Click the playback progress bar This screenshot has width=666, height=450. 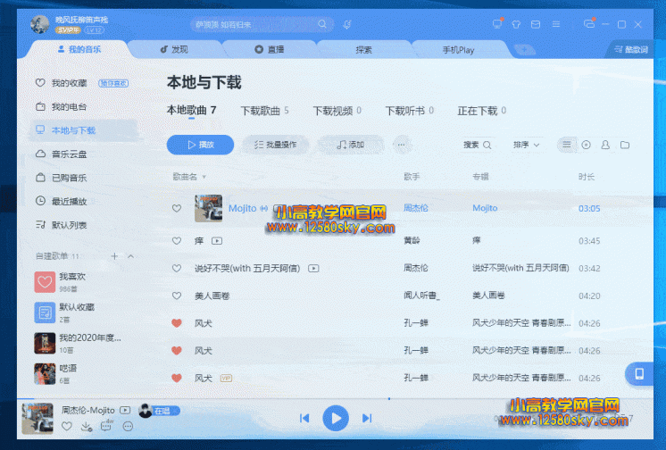[x=335, y=398]
